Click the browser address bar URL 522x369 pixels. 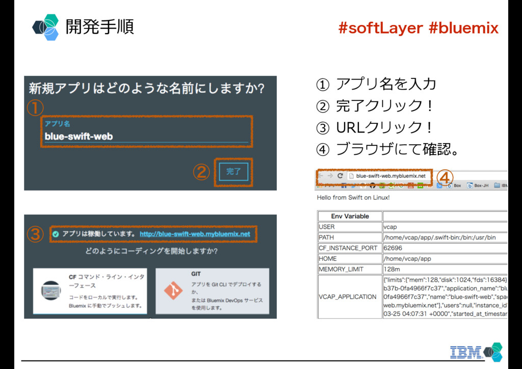[390, 176]
